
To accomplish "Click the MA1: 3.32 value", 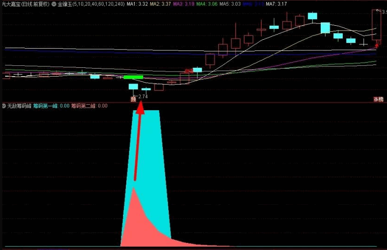I will tap(137, 4).
